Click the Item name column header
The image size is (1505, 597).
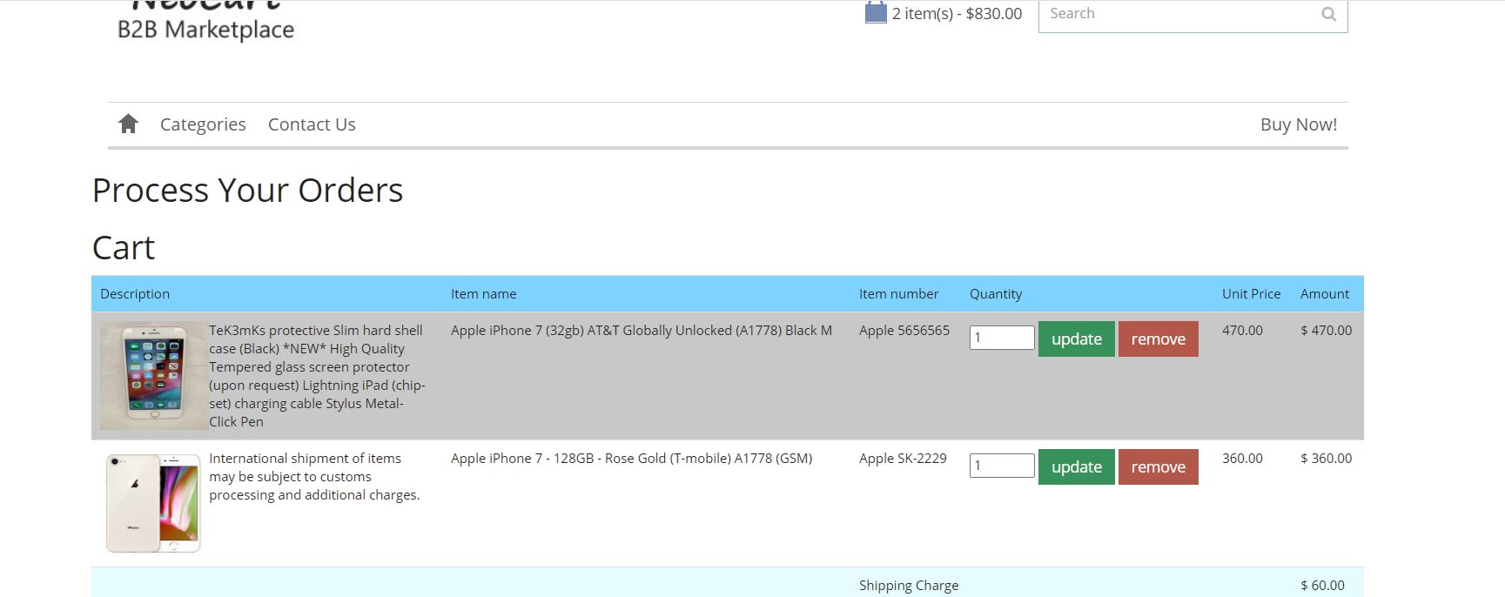[483, 294]
